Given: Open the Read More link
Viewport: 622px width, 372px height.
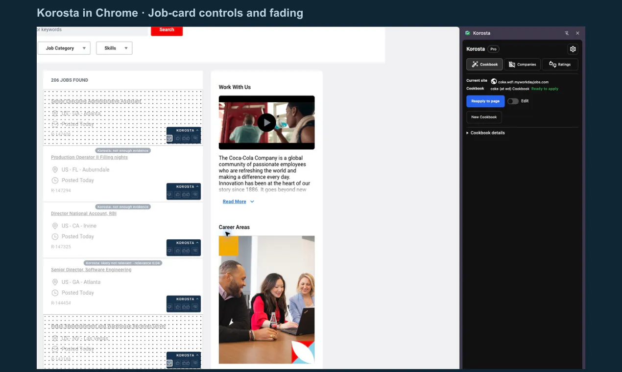Looking at the screenshot, I should coord(235,202).
